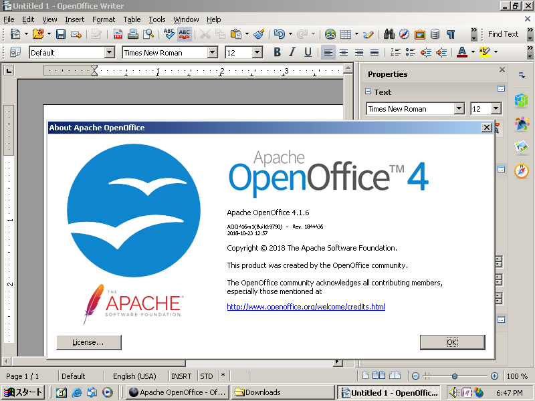535x401 pixels.
Task: Open the Edit menu
Action: [28, 19]
